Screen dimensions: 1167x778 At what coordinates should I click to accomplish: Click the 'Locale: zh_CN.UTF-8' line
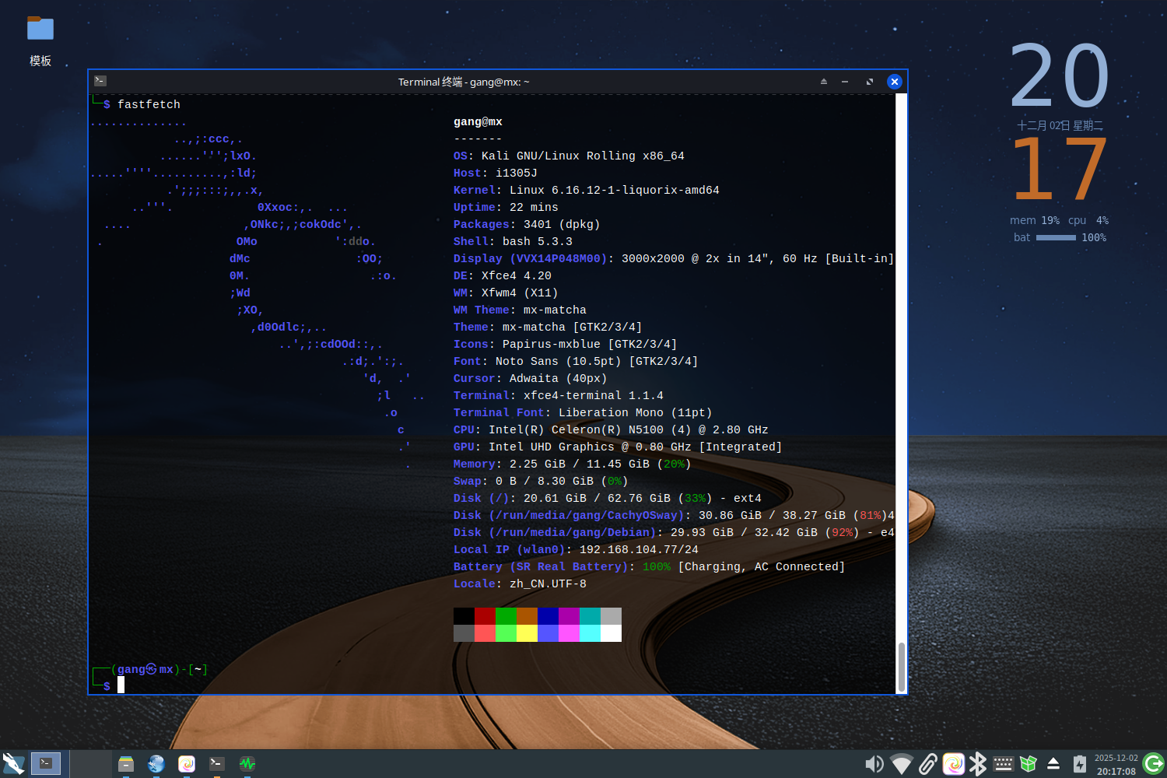(520, 584)
